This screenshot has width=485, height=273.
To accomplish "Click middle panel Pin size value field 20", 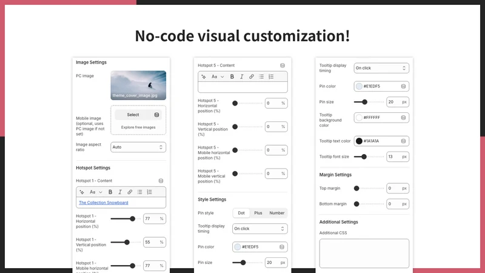I will pos(276,263).
